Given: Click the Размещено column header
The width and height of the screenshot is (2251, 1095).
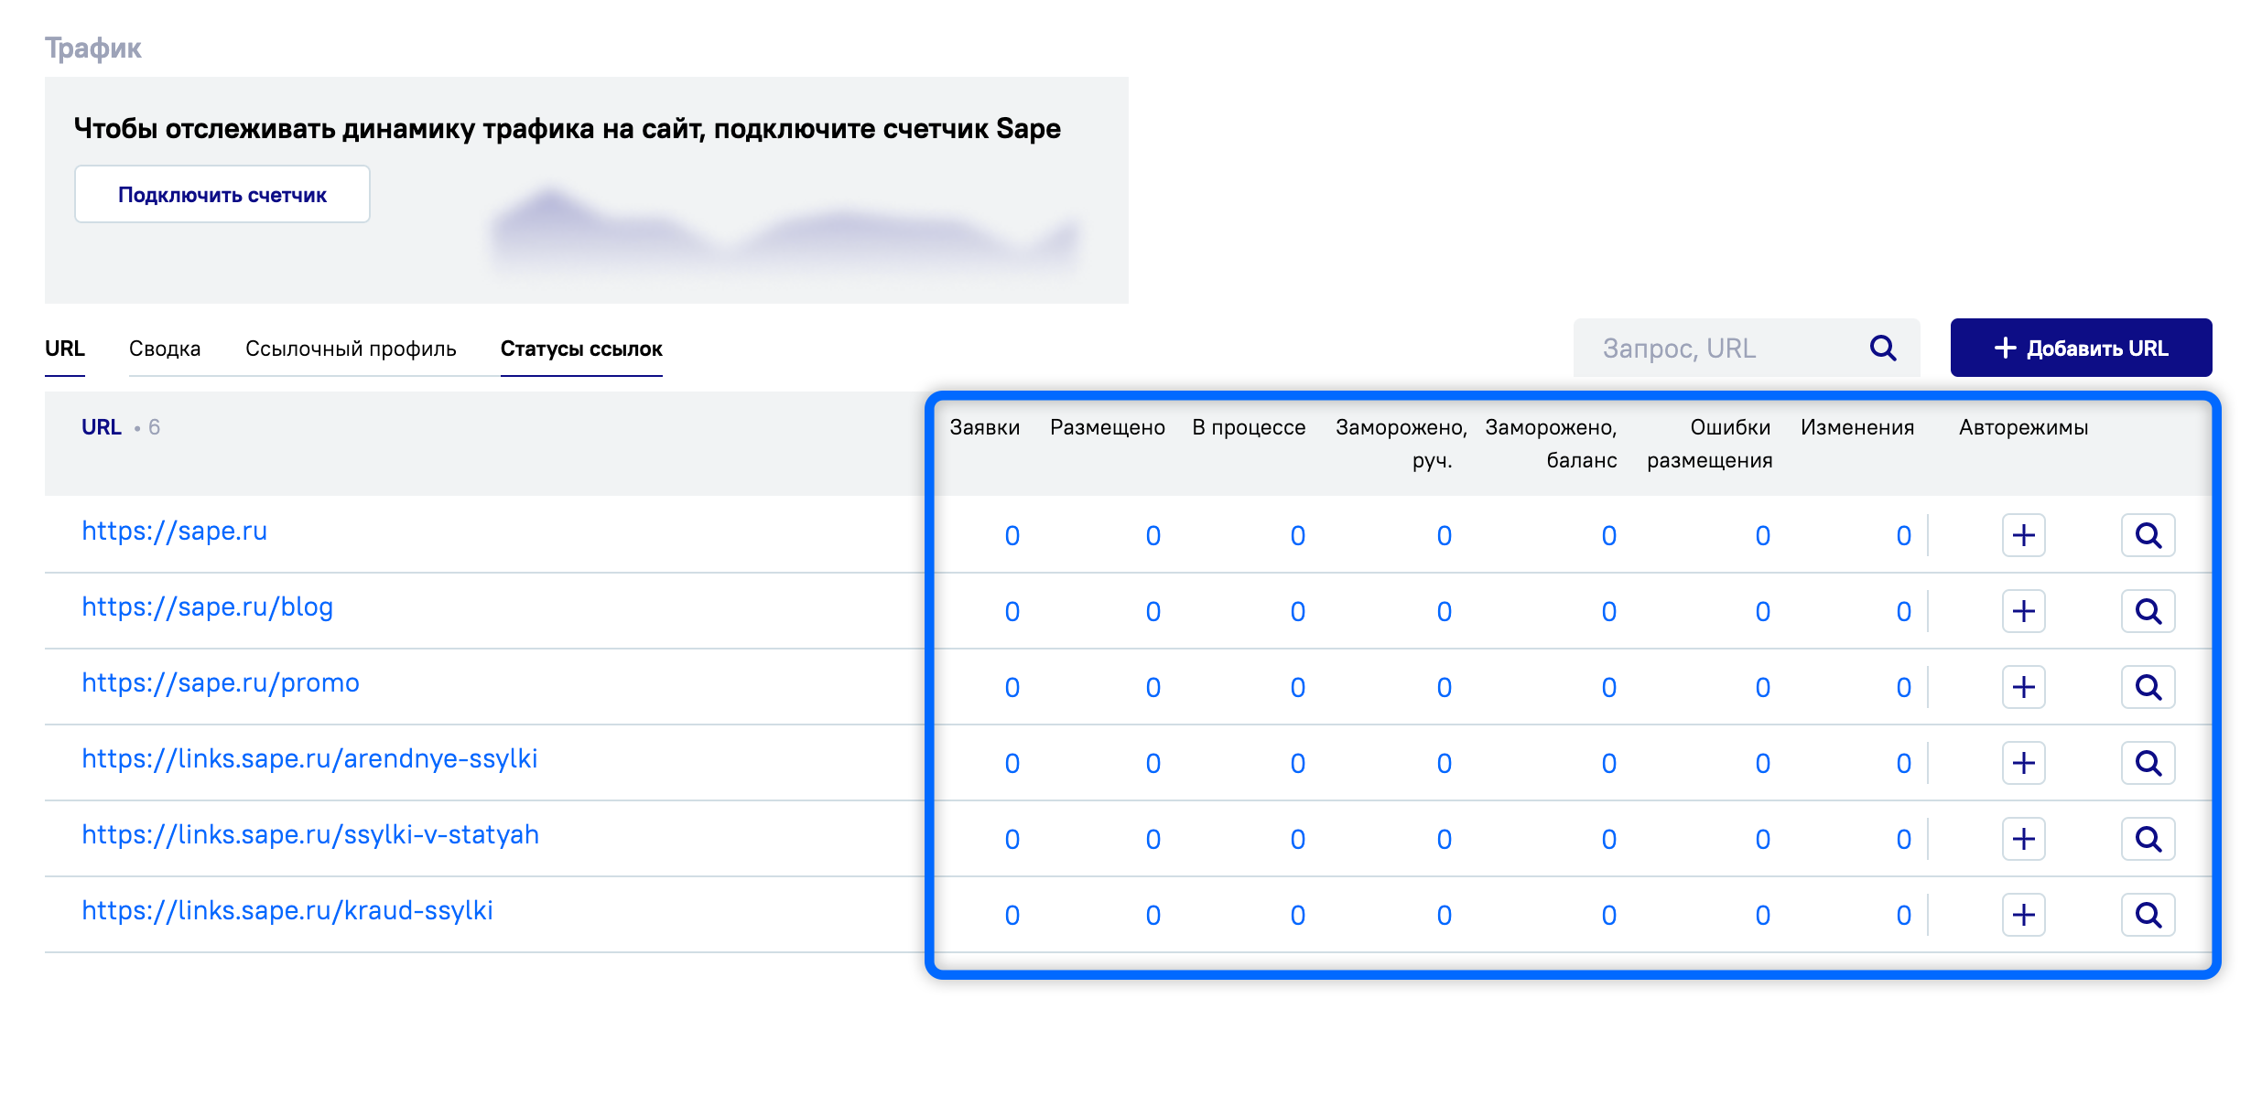Looking at the screenshot, I should tap(1108, 427).
